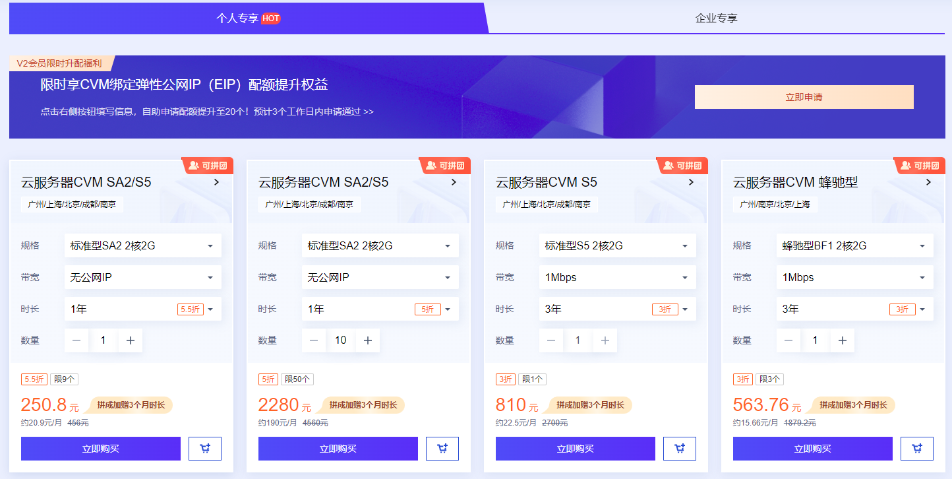Click the 限9个 limit tag
Viewport: 952px width, 479px height.
click(64, 379)
